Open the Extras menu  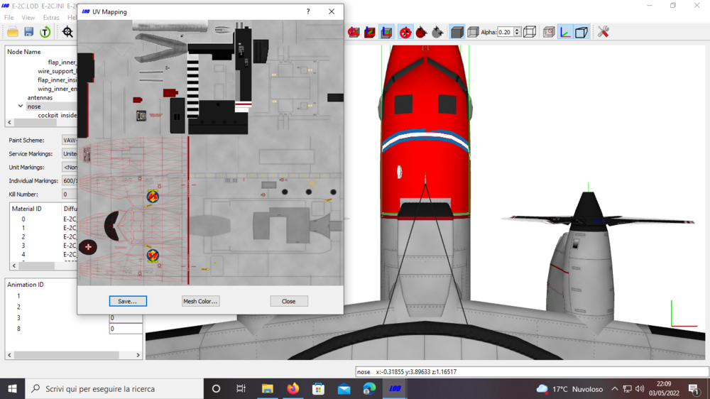point(50,18)
